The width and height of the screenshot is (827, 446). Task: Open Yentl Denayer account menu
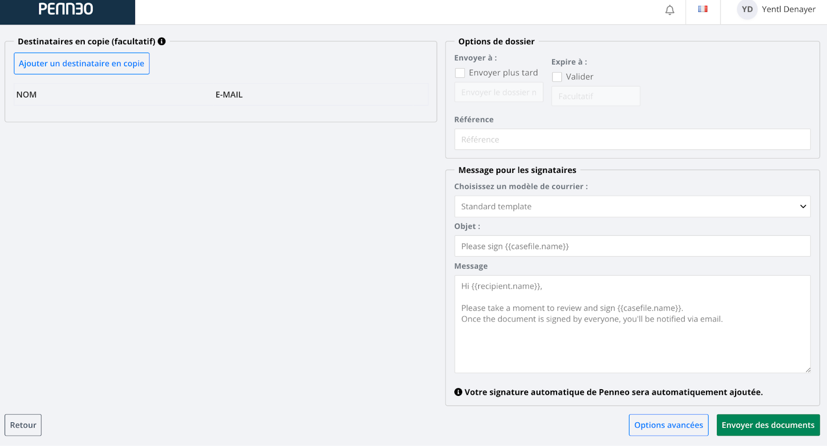click(x=788, y=9)
